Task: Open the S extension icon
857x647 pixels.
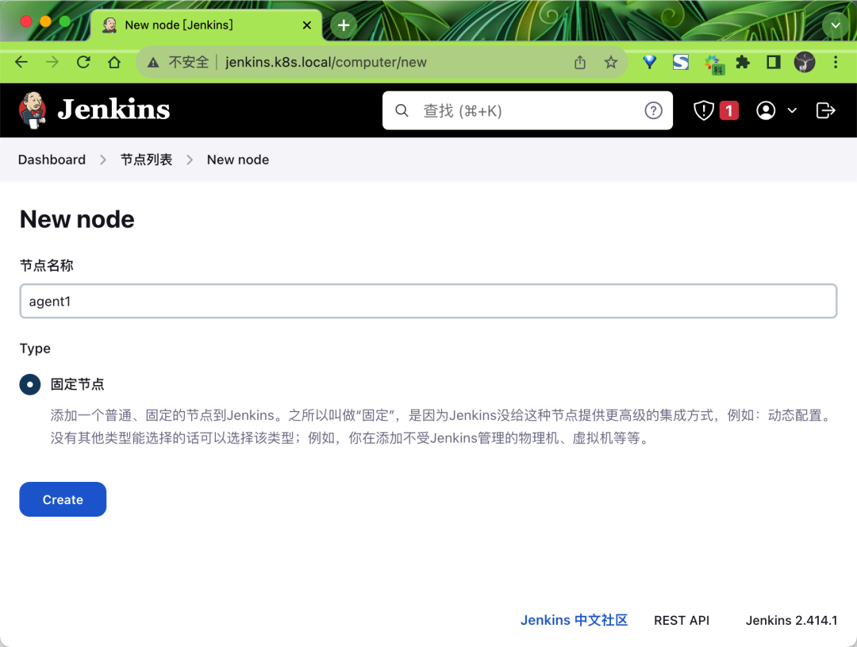Action: click(x=681, y=62)
